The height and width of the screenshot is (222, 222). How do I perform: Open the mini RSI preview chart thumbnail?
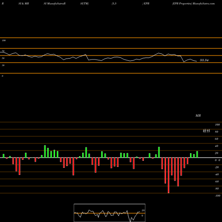(110, 213)
